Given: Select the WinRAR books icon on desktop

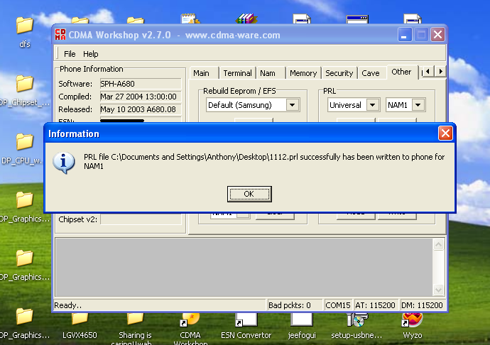Looking at the screenshot, I should (x=246, y=18).
